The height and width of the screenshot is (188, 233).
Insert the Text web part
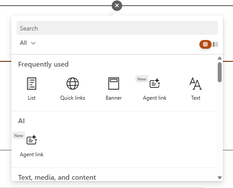click(195, 89)
